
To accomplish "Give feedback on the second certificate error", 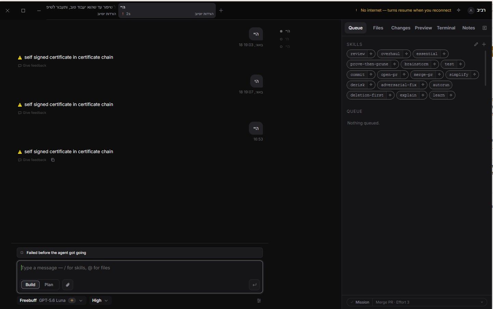I will click(32, 113).
